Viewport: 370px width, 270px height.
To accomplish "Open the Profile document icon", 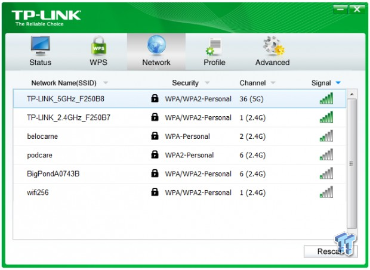I will tap(214, 46).
